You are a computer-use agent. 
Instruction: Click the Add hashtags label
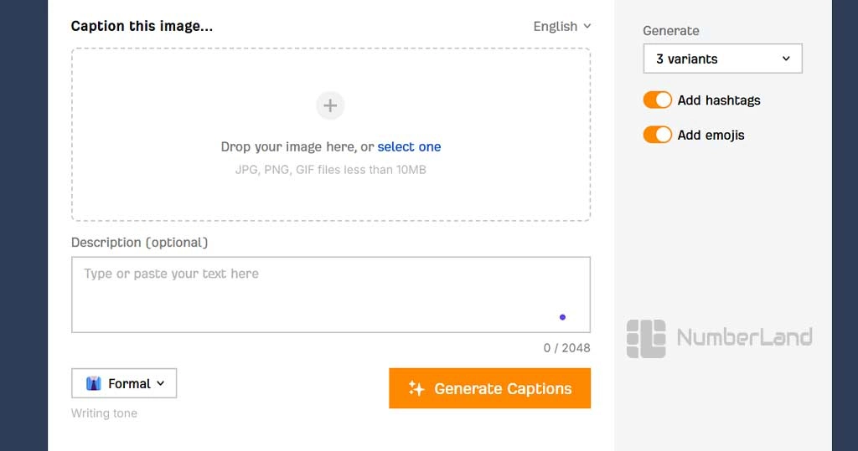pyautogui.click(x=718, y=100)
